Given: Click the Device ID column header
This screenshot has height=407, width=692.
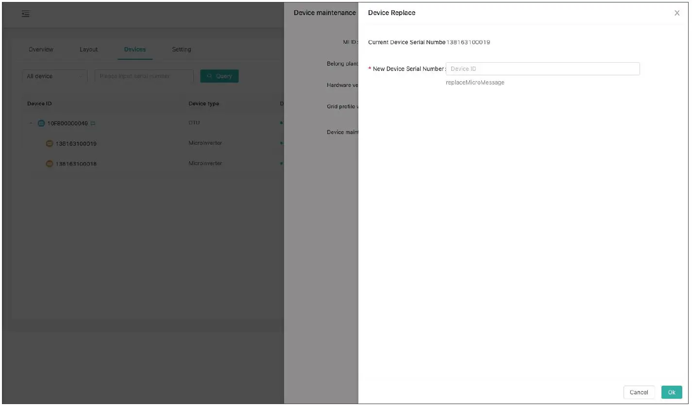Looking at the screenshot, I should coord(39,104).
